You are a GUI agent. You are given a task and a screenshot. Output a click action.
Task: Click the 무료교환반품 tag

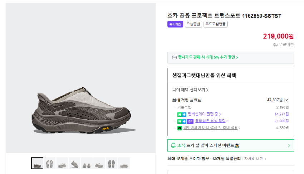click(215, 24)
